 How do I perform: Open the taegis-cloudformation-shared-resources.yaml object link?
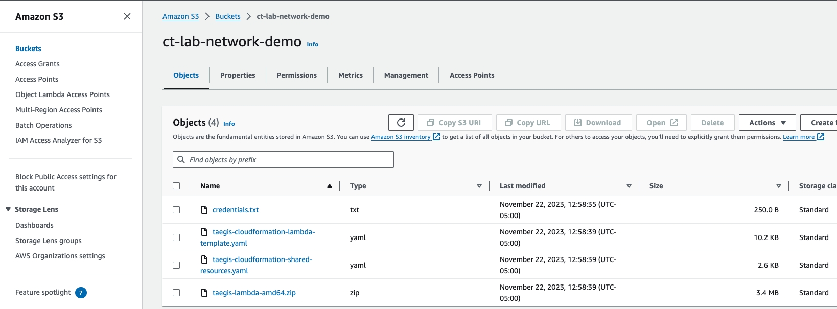256,265
